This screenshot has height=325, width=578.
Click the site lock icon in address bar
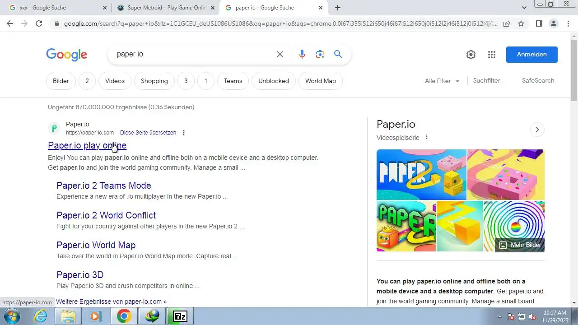pyautogui.click(x=56, y=23)
